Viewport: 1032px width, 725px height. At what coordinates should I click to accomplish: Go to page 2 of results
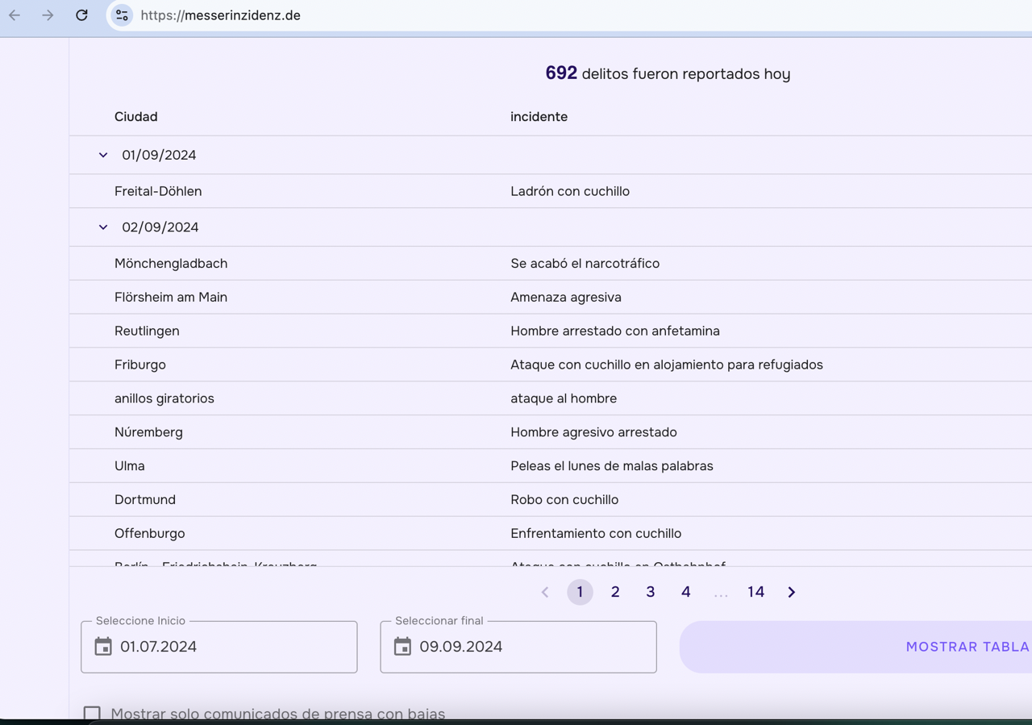tap(615, 592)
